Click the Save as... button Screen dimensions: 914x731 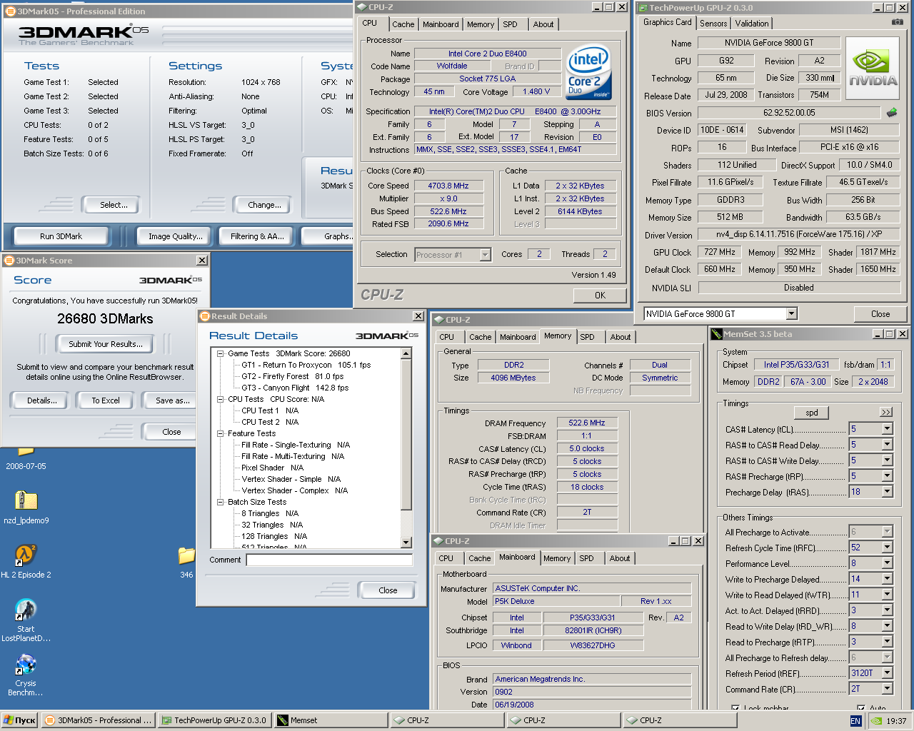click(171, 400)
